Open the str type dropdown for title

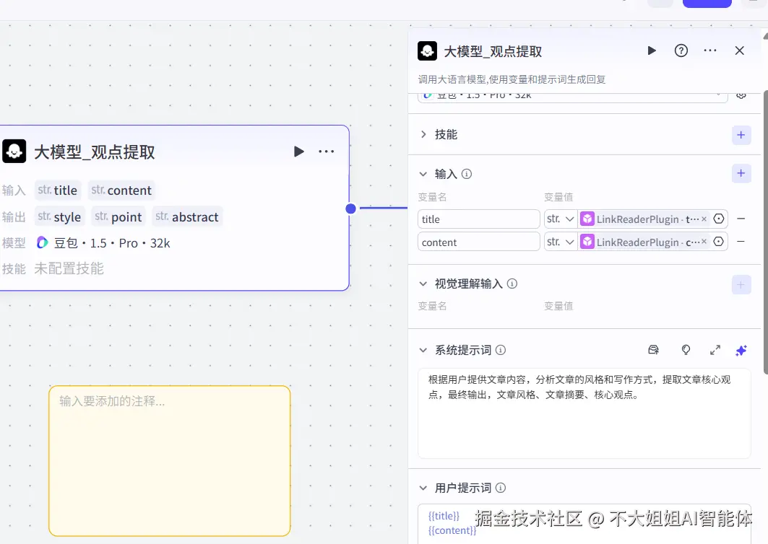click(x=561, y=219)
